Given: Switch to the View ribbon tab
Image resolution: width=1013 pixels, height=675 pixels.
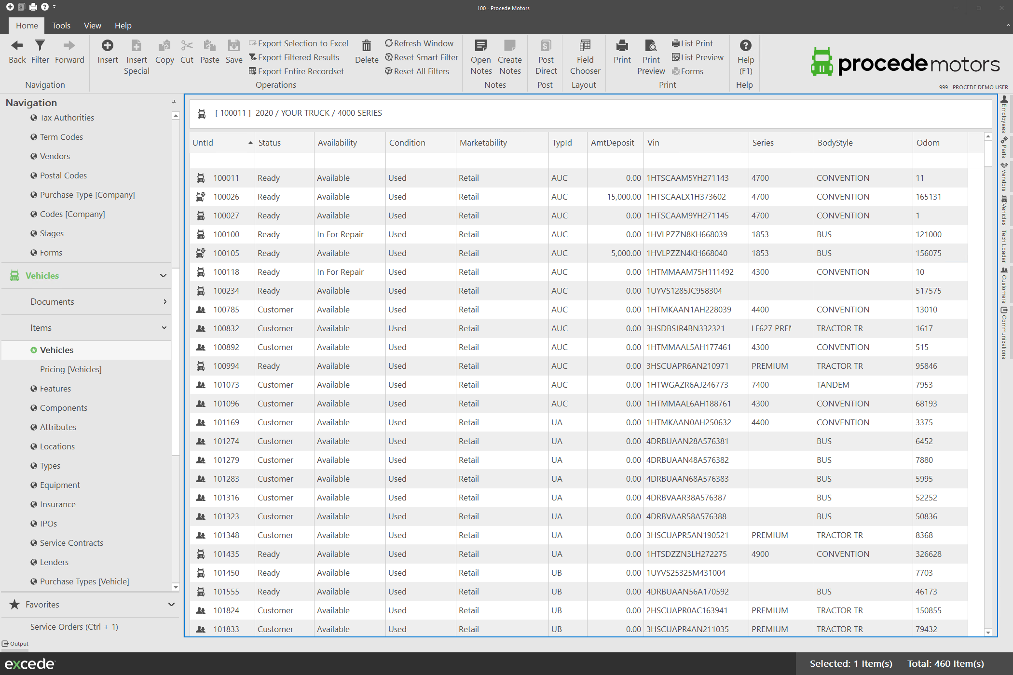Looking at the screenshot, I should tap(92, 26).
